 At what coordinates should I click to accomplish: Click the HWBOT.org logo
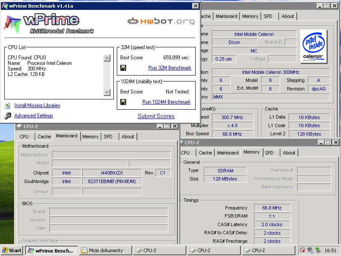click(x=161, y=21)
